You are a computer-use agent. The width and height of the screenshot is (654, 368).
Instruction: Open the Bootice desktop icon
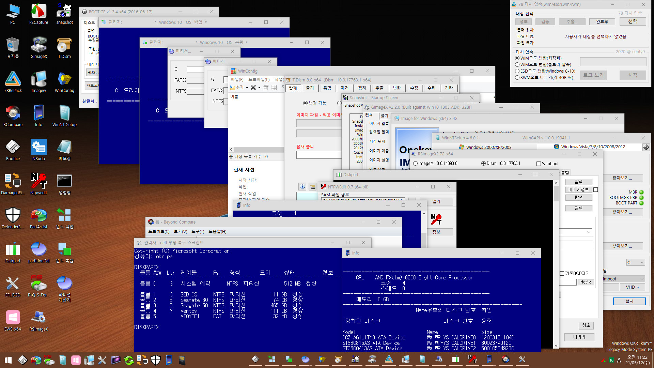pyautogui.click(x=13, y=151)
